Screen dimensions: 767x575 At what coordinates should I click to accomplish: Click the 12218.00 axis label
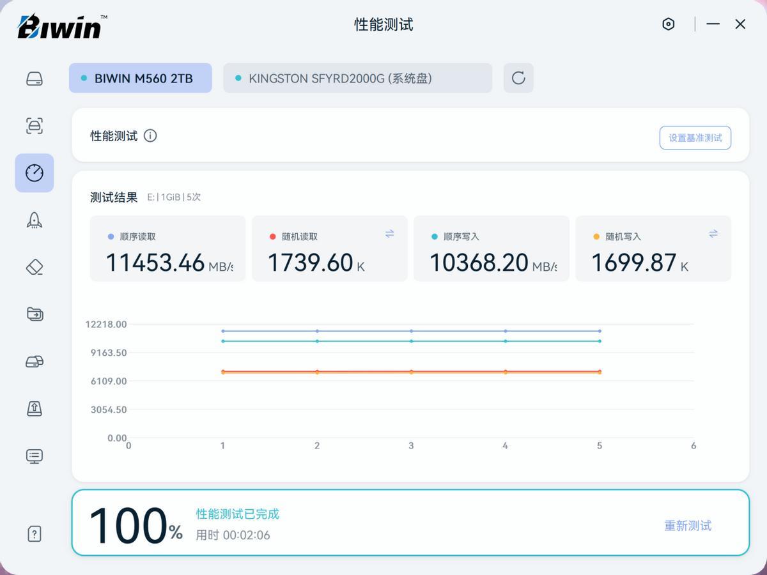(106, 324)
